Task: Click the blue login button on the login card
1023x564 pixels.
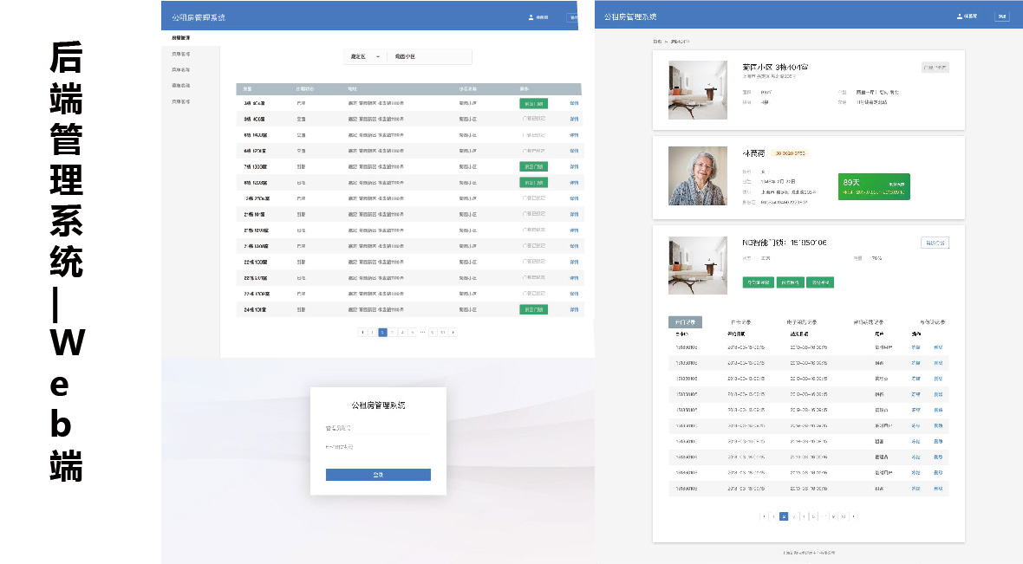Action: (x=378, y=475)
